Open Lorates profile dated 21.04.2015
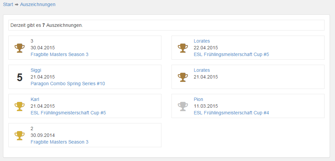Image resolution: width=335 pixels, height=161 pixels. (202, 70)
